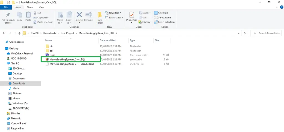The height and width of the screenshot is (132, 284).
Task: Click Cut scissors icon
Action: click(x=35, y=13)
